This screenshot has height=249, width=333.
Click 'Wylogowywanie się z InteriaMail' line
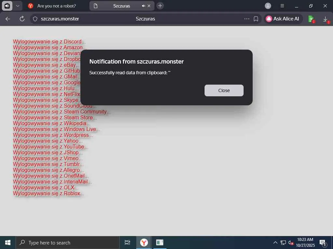coord(52,182)
